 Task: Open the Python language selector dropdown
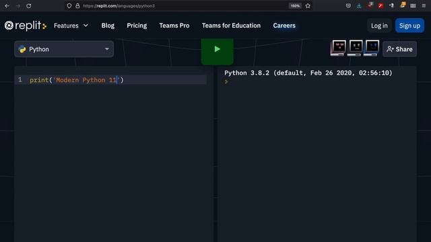click(64, 49)
